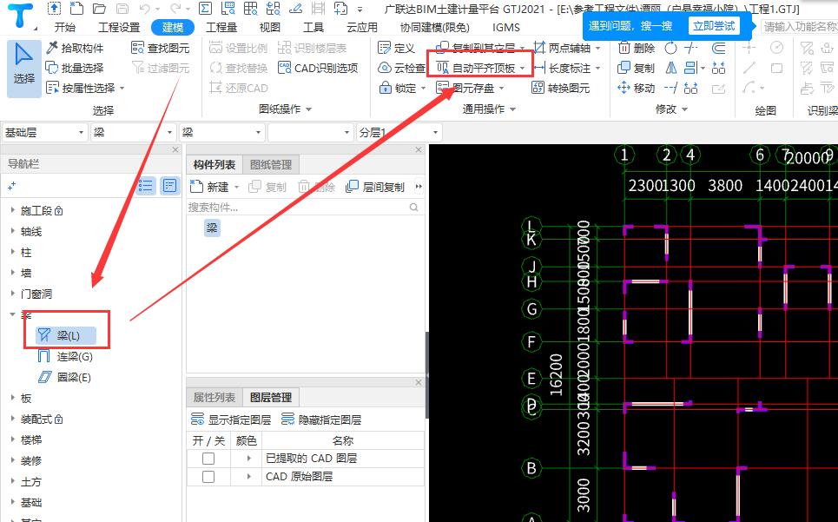Click the function name search box
Image resolution: width=838 pixels, height=522 pixels.
(800, 26)
